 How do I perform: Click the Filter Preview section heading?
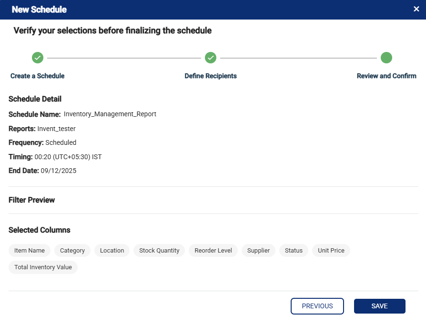click(x=32, y=200)
